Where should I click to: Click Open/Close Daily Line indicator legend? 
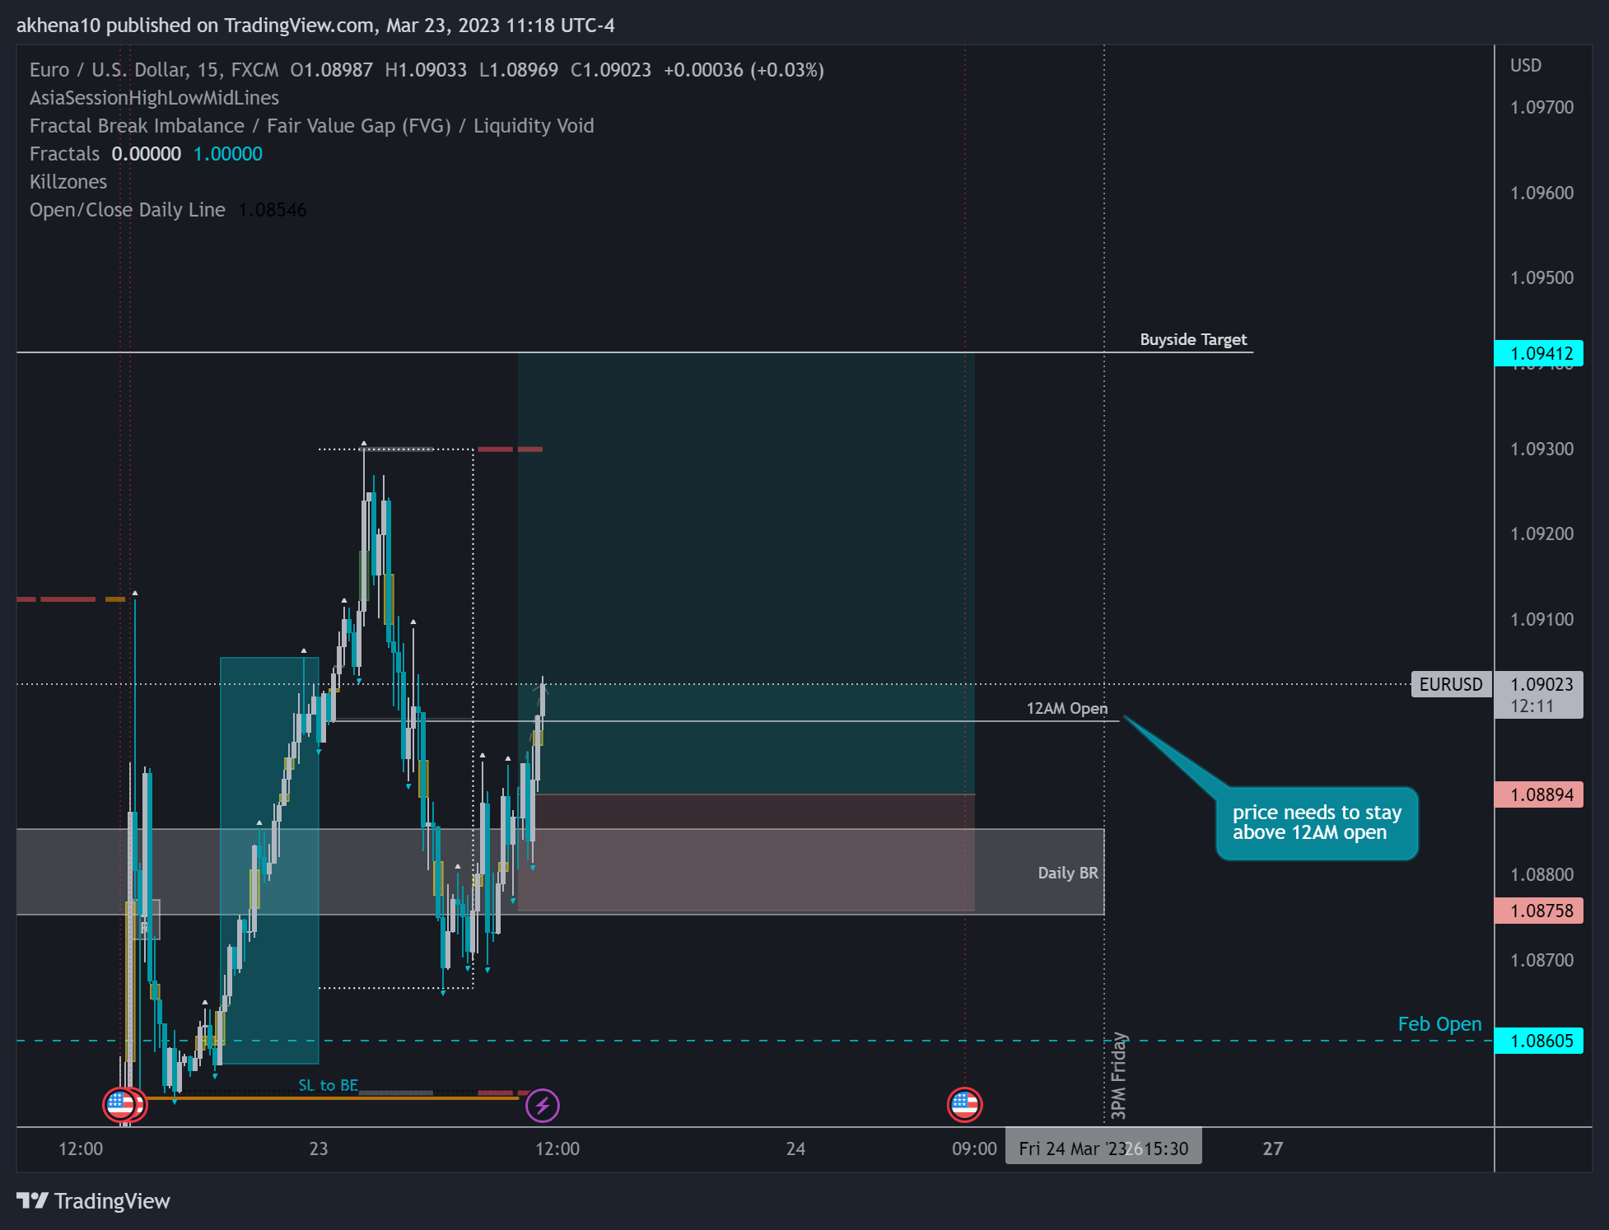[x=127, y=210]
